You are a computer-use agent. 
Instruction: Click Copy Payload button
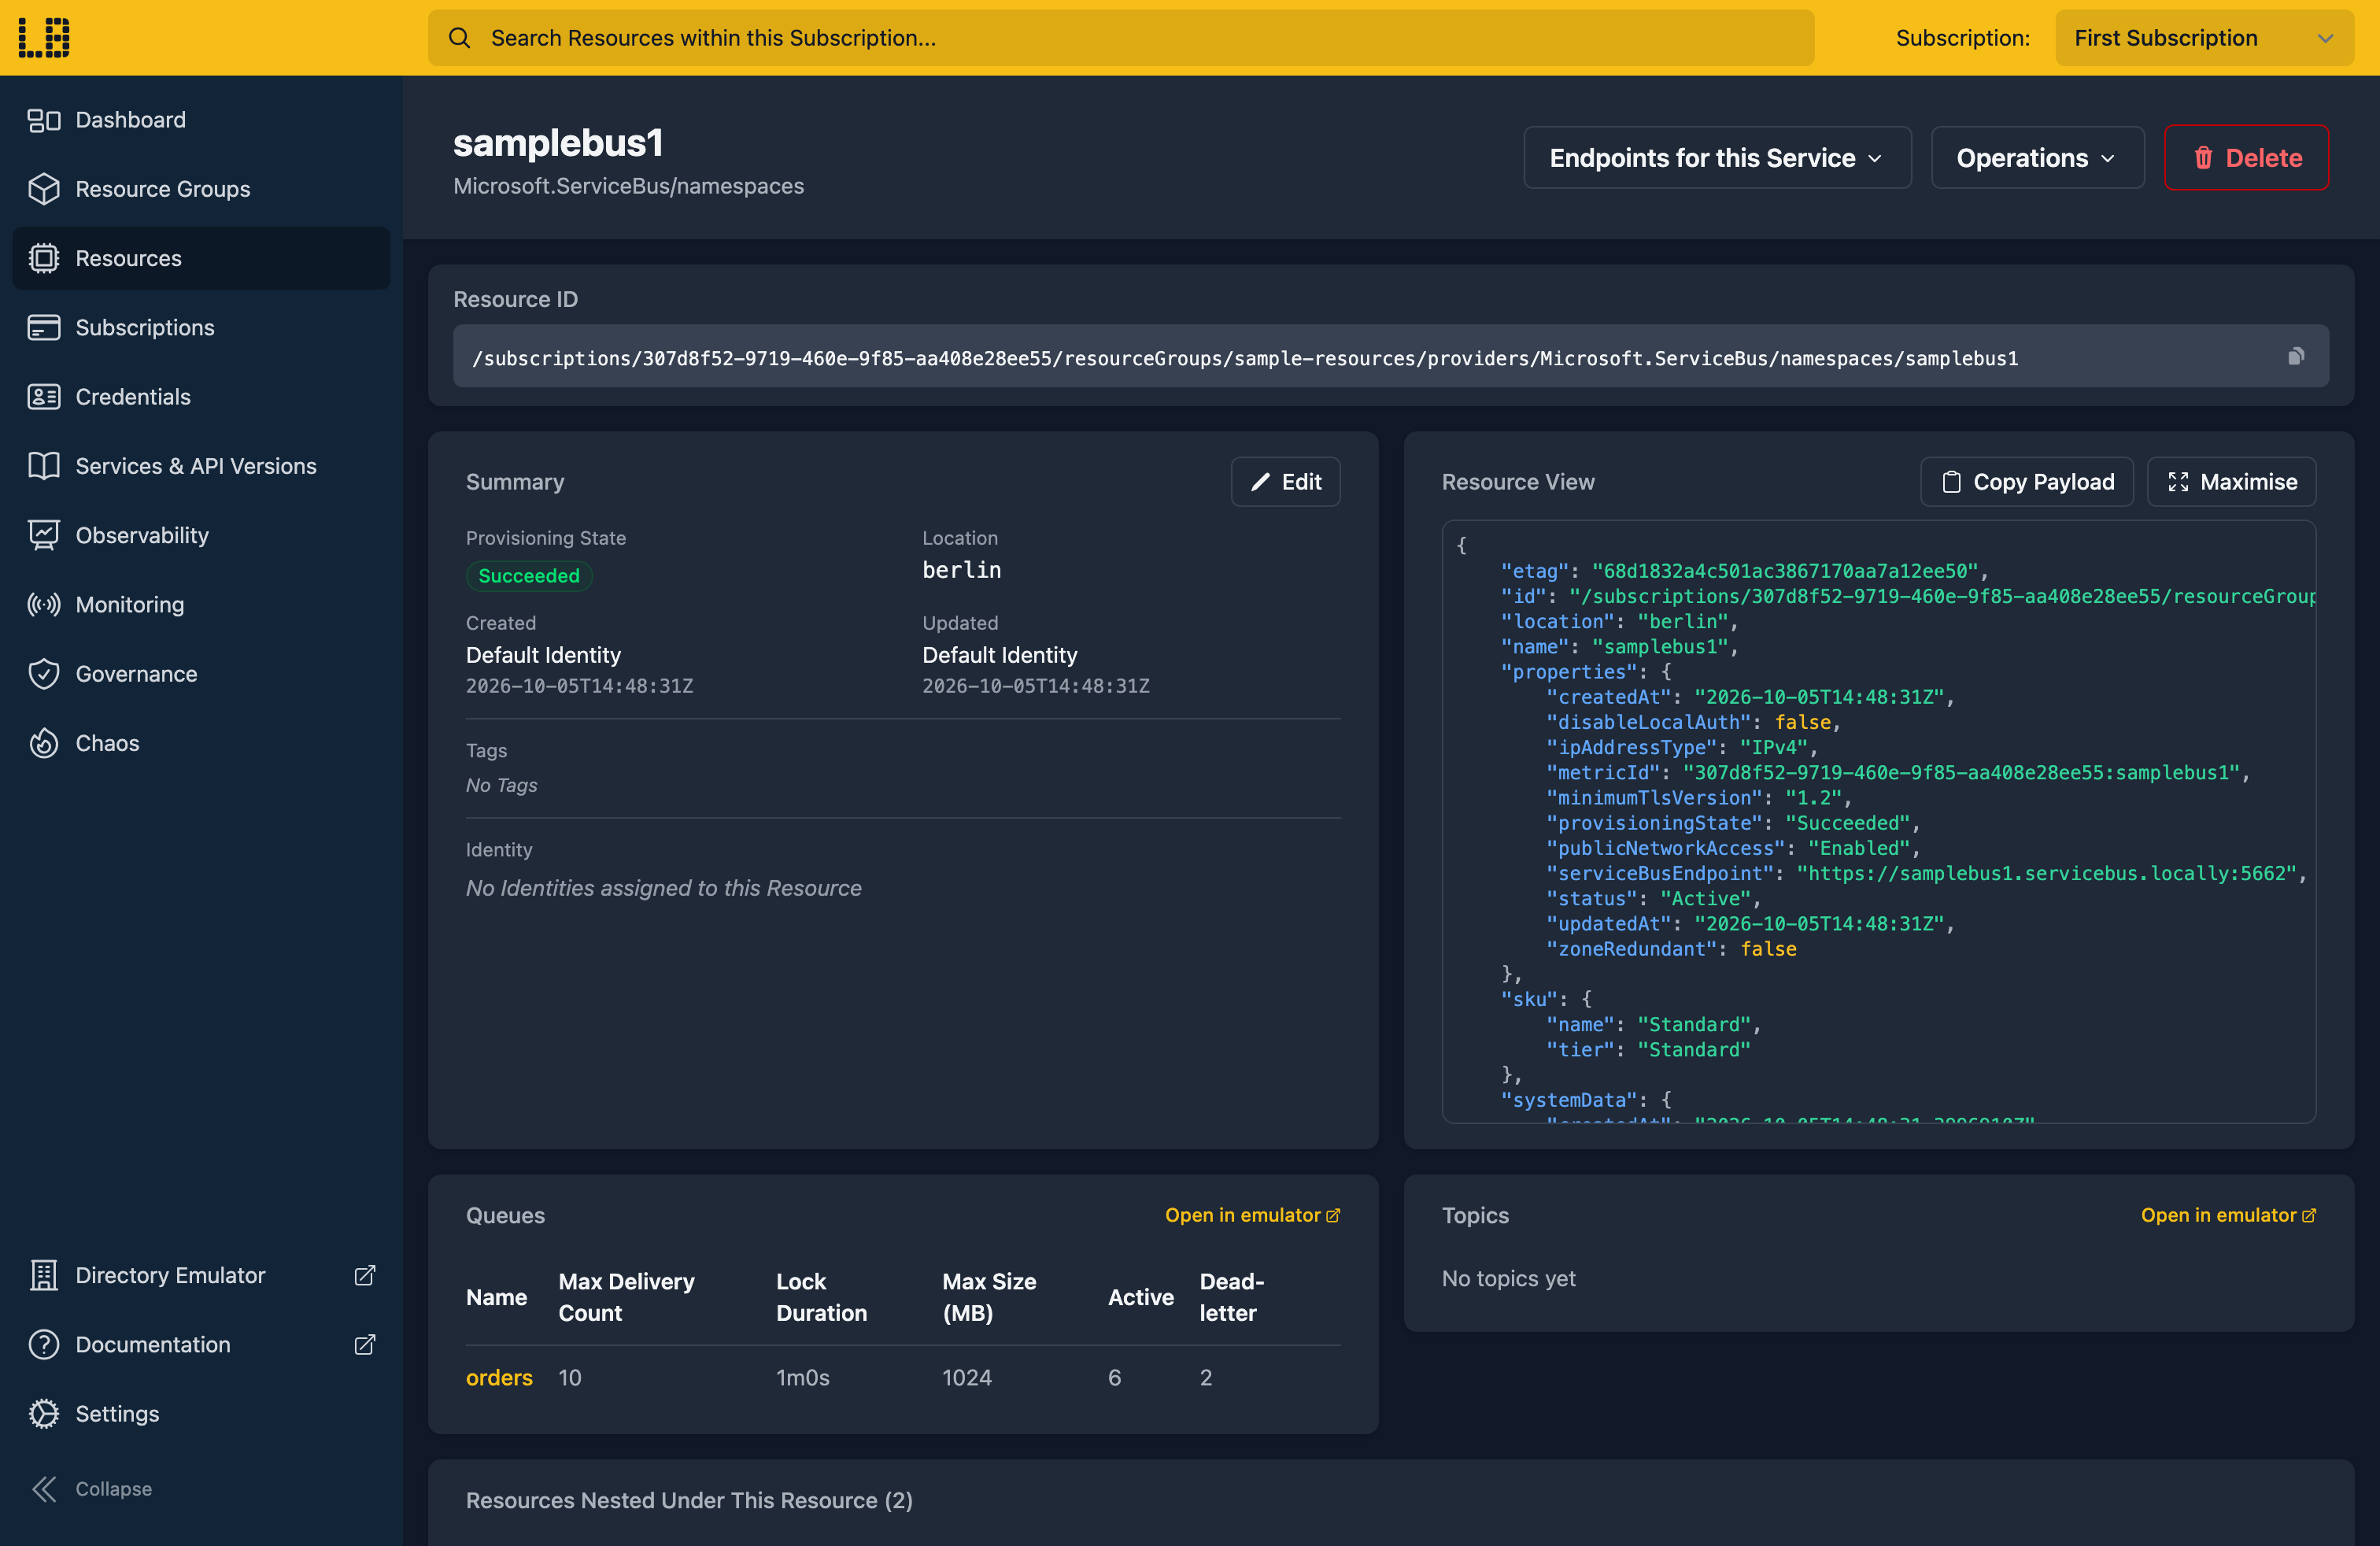tap(2027, 482)
